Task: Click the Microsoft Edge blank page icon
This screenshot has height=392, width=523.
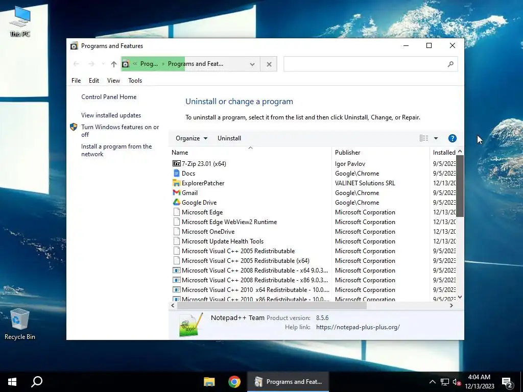Action: [176, 212]
